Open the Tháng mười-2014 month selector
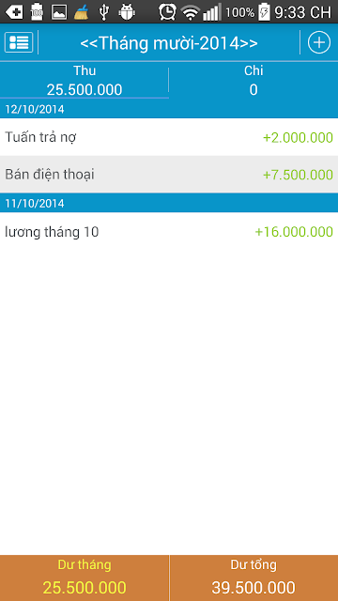The image size is (338, 601). click(x=169, y=43)
